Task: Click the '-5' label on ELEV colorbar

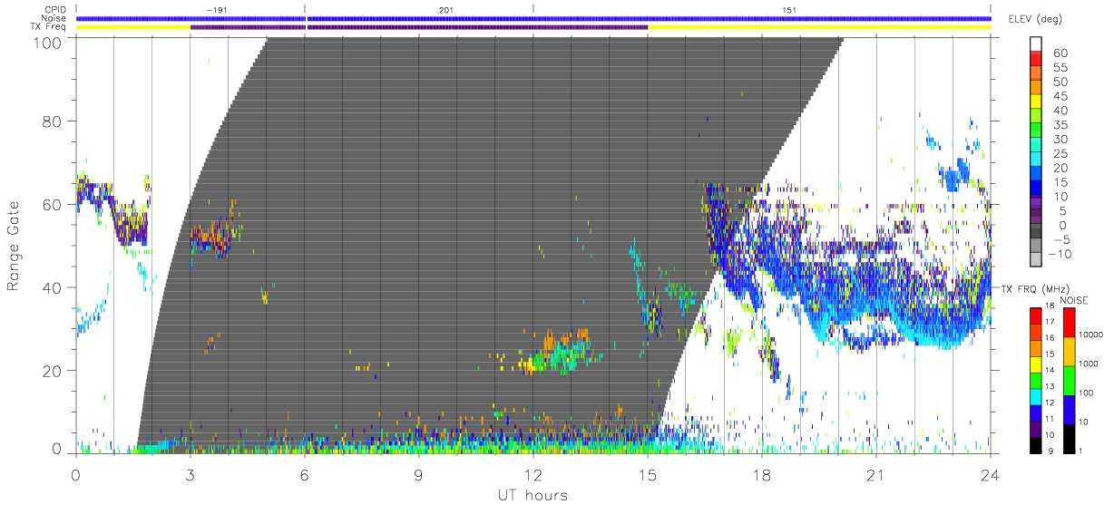Action: (x=1064, y=239)
